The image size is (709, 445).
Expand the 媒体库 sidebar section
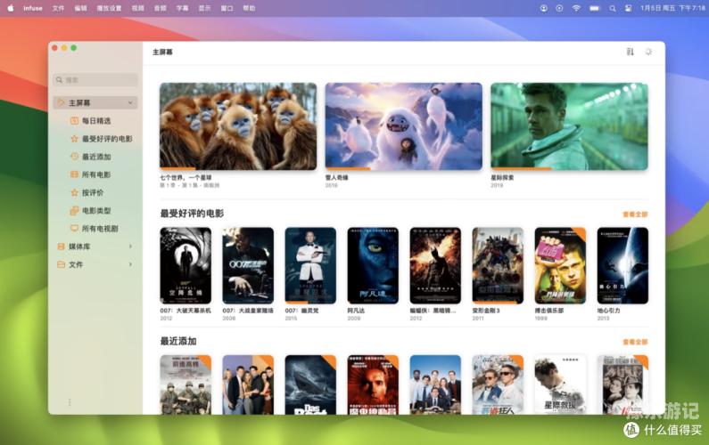(130, 247)
